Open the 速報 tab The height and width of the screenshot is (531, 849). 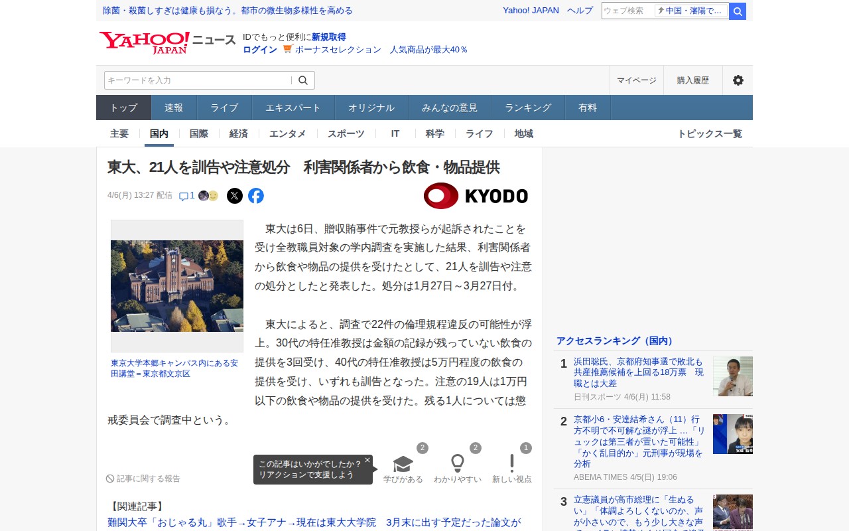click(174, 108)
